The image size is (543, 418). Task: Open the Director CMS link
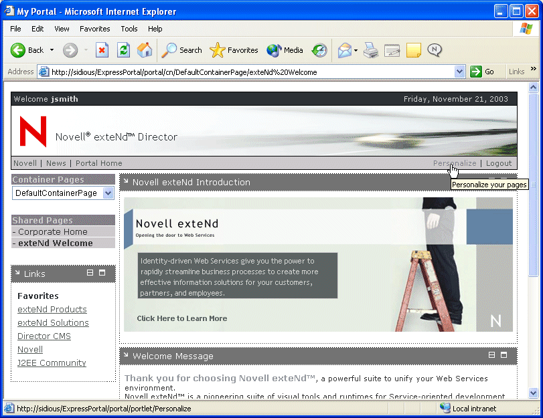pyautogui.click(x=44, y=336)
